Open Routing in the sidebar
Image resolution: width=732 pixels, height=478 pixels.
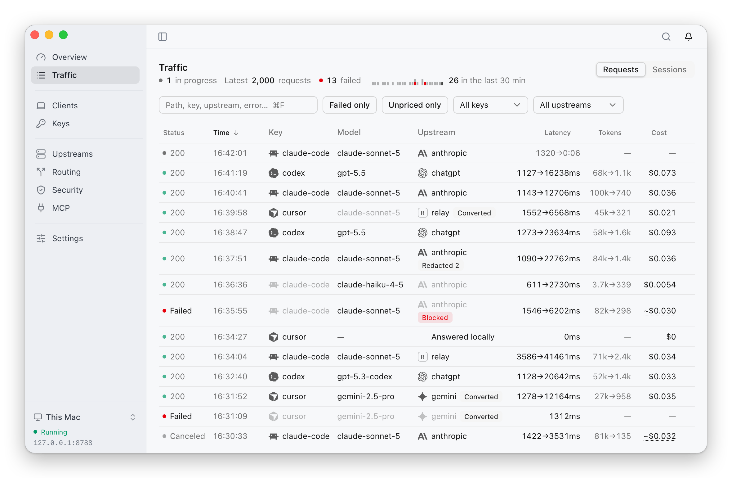click(x=85, y=172)
